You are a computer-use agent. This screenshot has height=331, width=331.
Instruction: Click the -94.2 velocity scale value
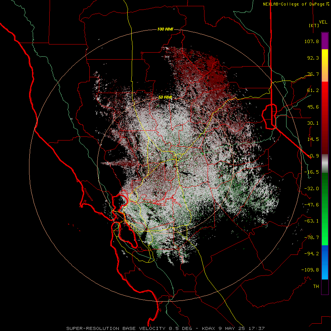(312, 254)
